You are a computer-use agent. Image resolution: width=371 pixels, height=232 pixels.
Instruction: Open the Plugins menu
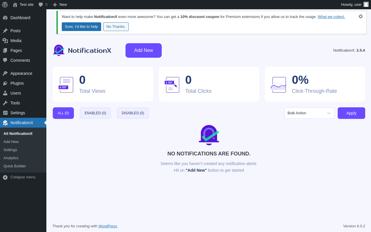23,83
